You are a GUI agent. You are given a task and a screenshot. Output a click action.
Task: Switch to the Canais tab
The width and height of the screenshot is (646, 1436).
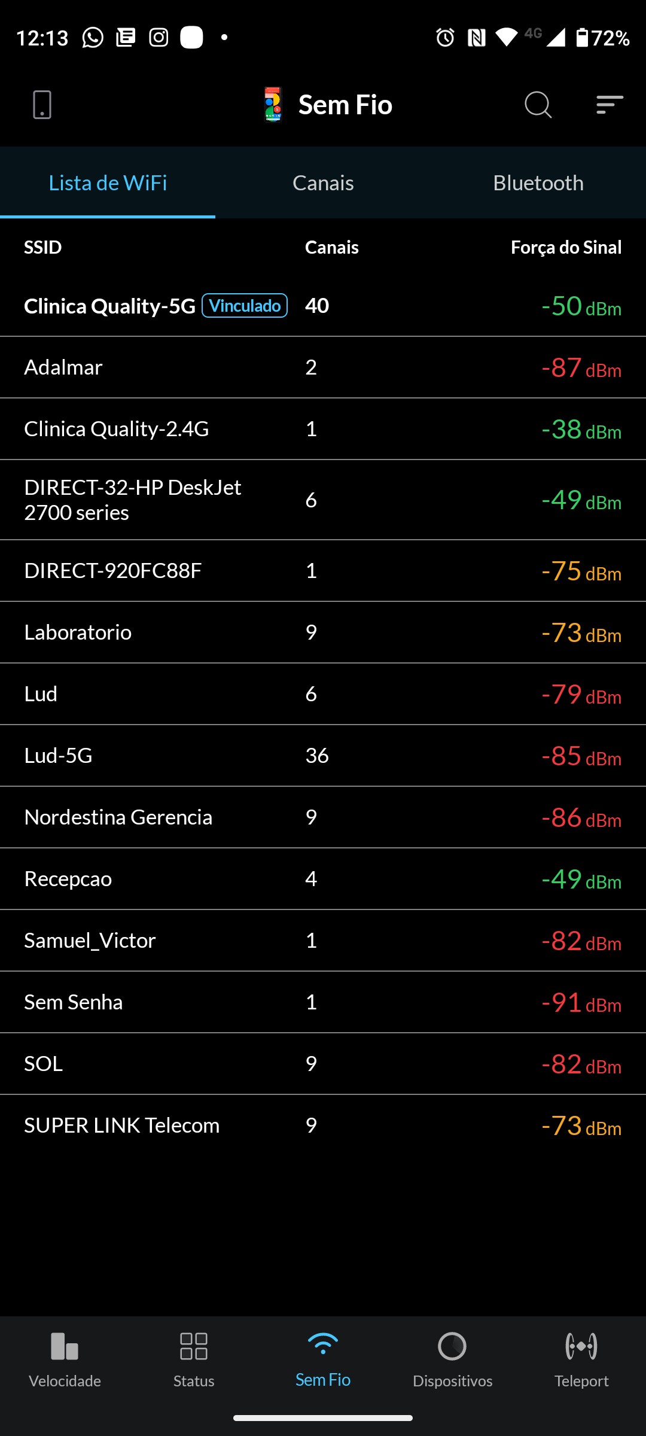pos(323,183)
